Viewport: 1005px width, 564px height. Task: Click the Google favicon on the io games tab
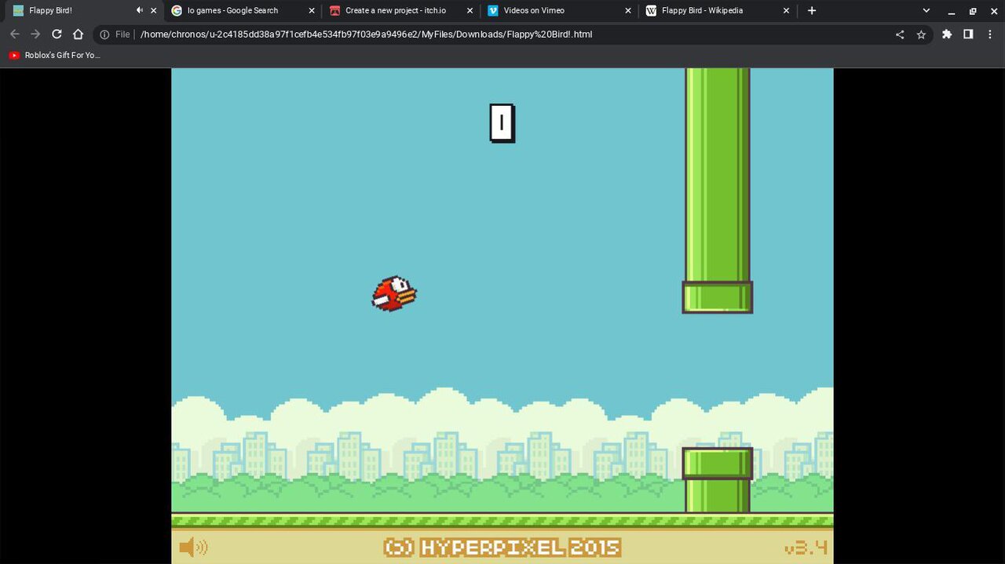[177, 11]
